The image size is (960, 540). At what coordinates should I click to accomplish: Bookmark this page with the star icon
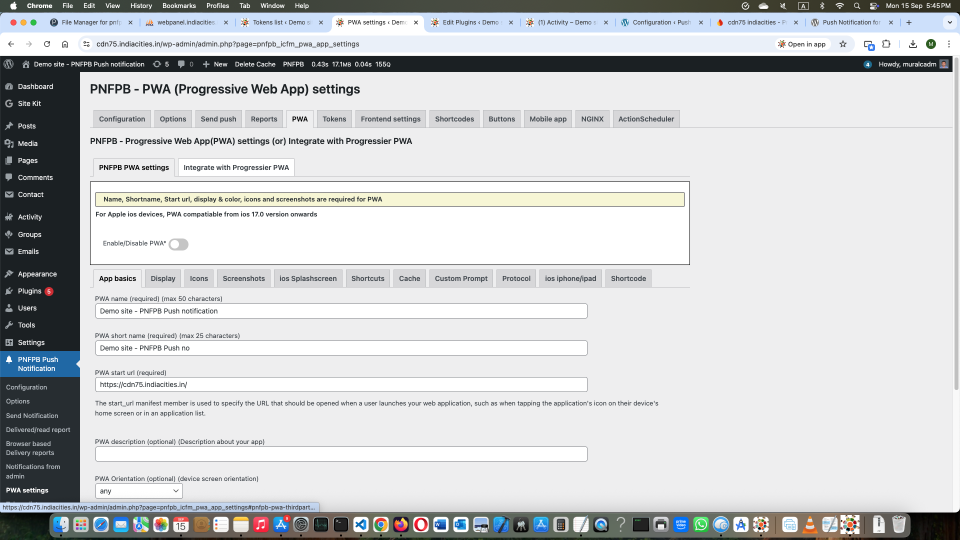(843, 44)
